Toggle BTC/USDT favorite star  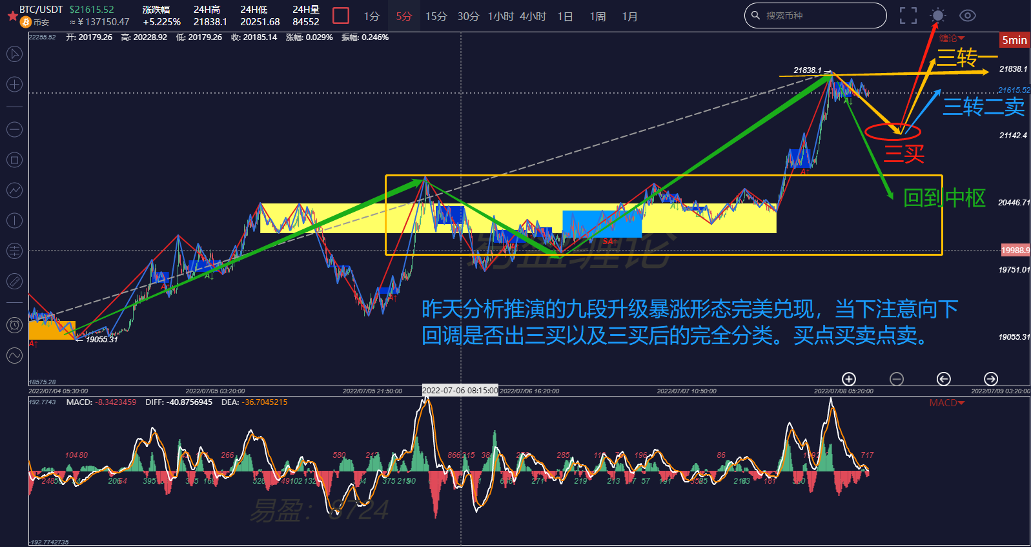click(12, 14)
